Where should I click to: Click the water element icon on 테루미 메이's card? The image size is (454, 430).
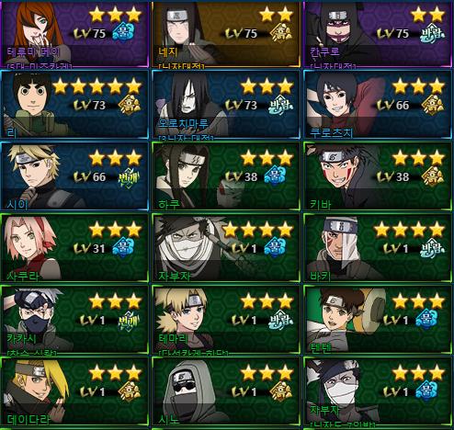pyautogui.click(x=123, y=33)
